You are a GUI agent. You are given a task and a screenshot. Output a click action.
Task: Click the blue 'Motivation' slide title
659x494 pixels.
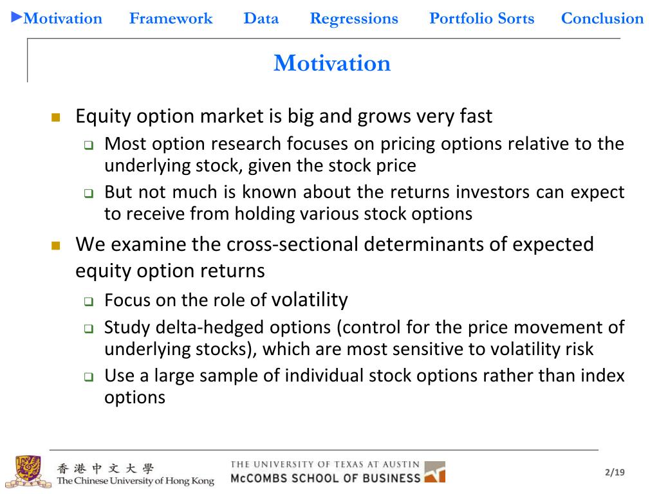click(x=332, y=63)
